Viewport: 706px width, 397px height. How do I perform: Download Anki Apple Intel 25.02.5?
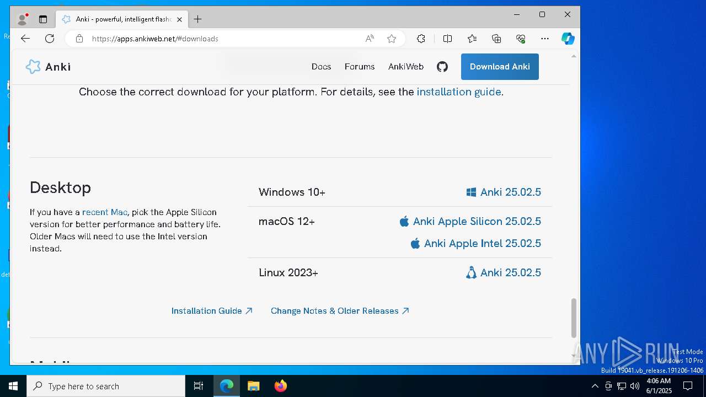point(475,243)
